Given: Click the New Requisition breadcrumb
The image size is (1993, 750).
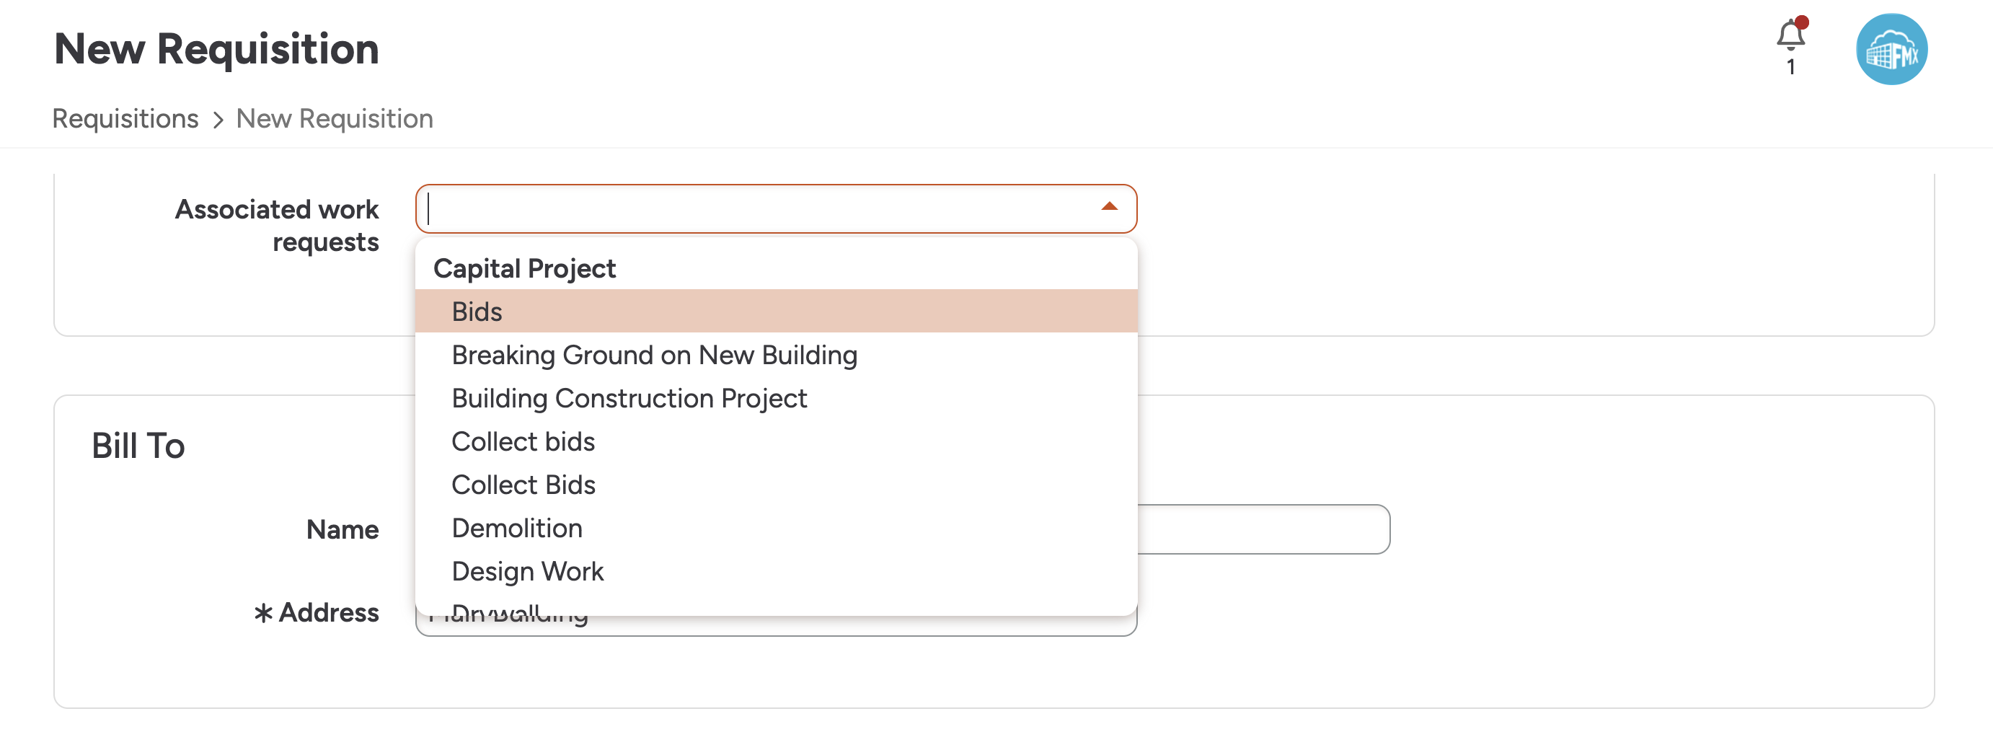Looking at the screenshot, I should pos(335,118).
